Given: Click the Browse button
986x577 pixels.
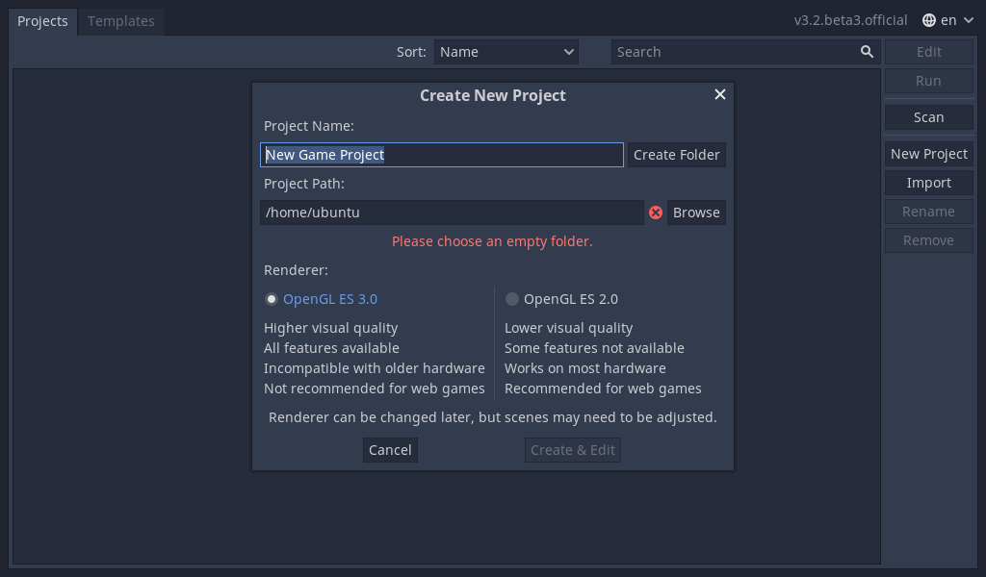Looking at the screenshot, I should pyautogui.click(x=696, y=213).
